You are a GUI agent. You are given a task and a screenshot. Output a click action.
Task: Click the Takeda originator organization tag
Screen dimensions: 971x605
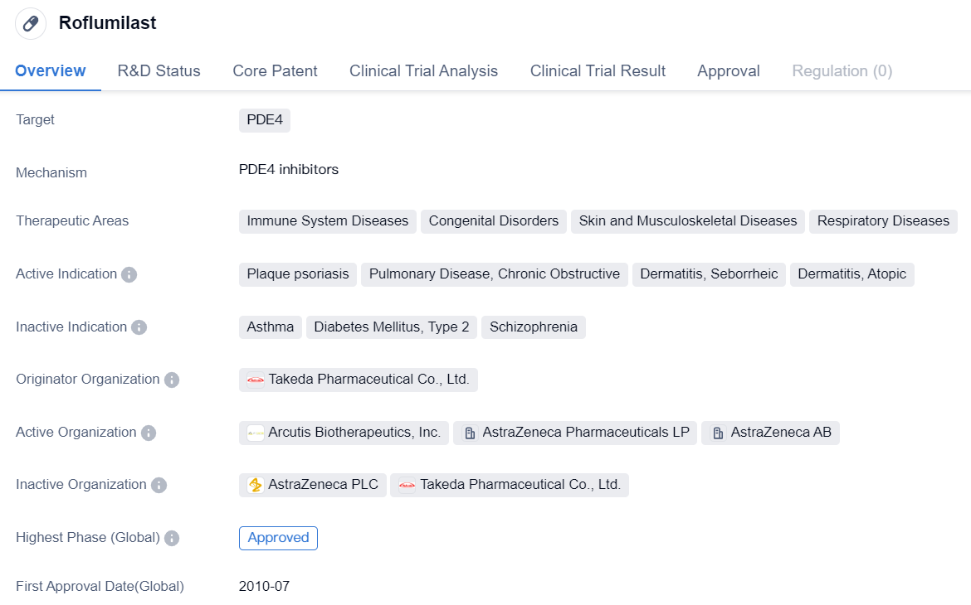point(359,380)
